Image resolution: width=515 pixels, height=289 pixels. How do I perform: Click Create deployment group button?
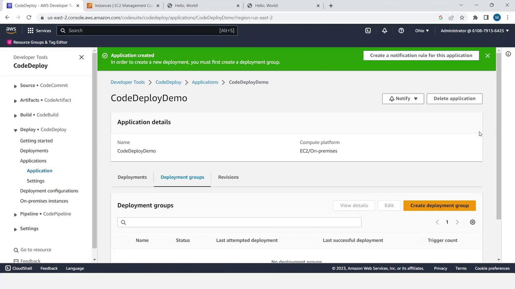pyautogui.click(x=439, y=206)
